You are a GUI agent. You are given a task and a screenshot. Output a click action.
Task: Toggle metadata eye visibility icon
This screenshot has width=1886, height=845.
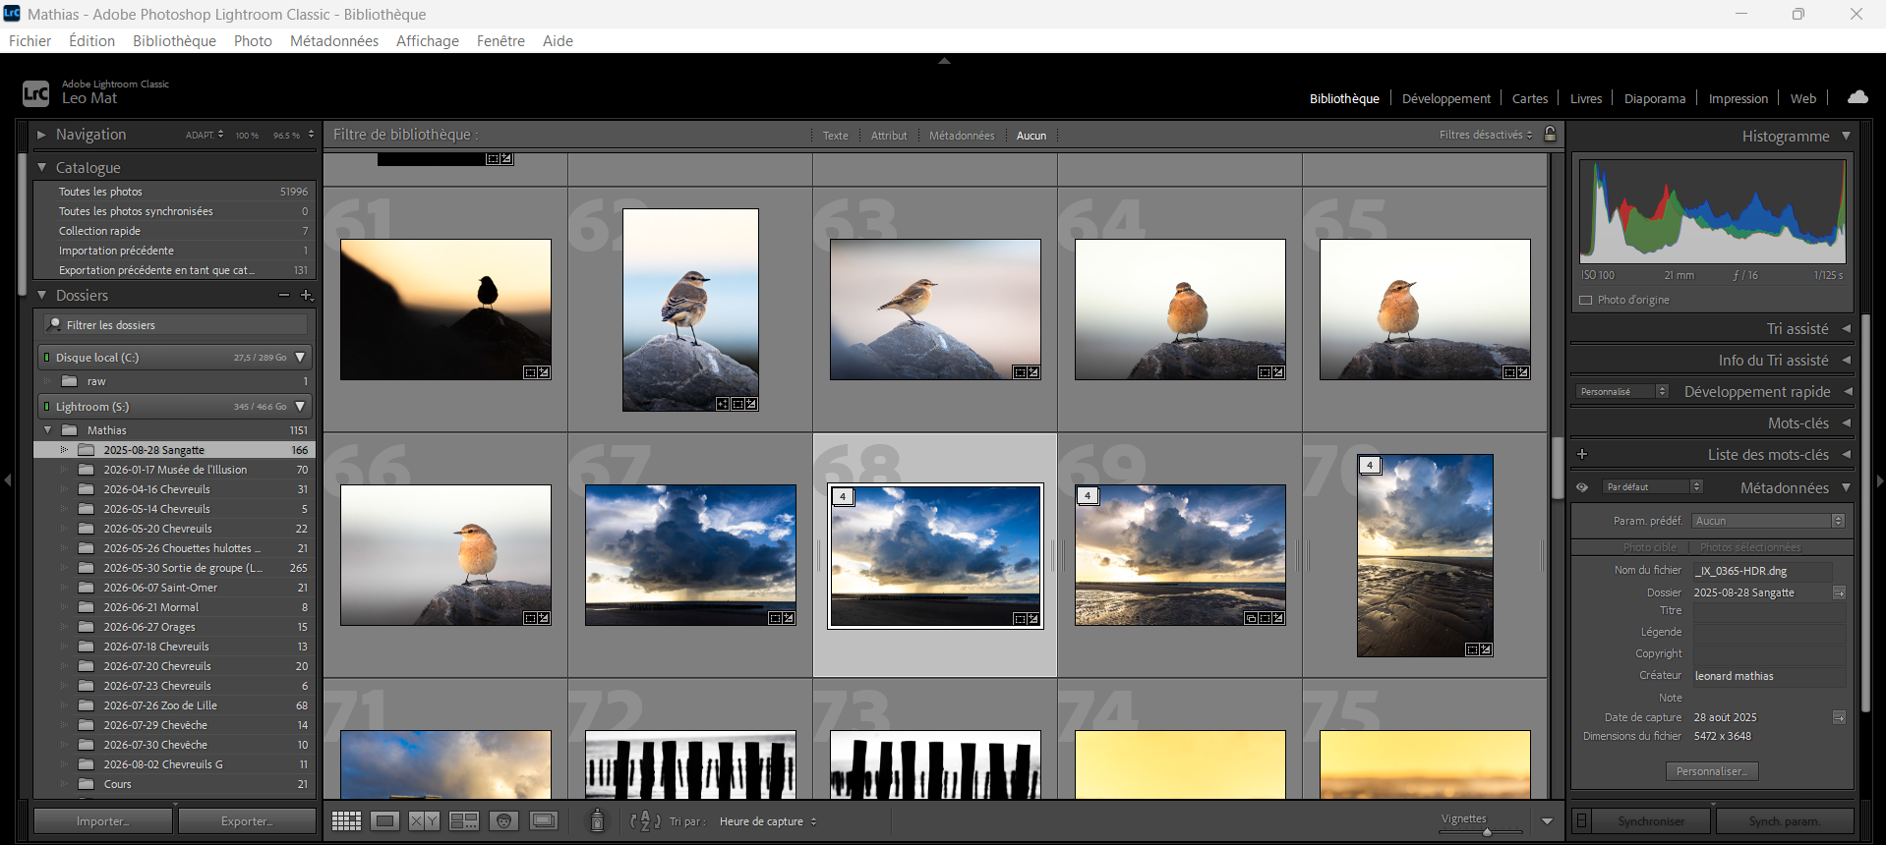click(x=1582, y=487)
